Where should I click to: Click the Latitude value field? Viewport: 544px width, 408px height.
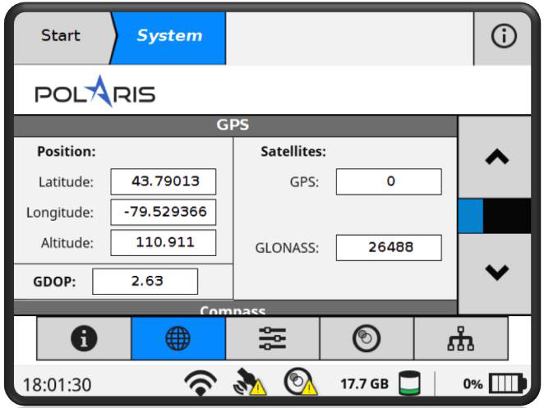coord(164,181)
